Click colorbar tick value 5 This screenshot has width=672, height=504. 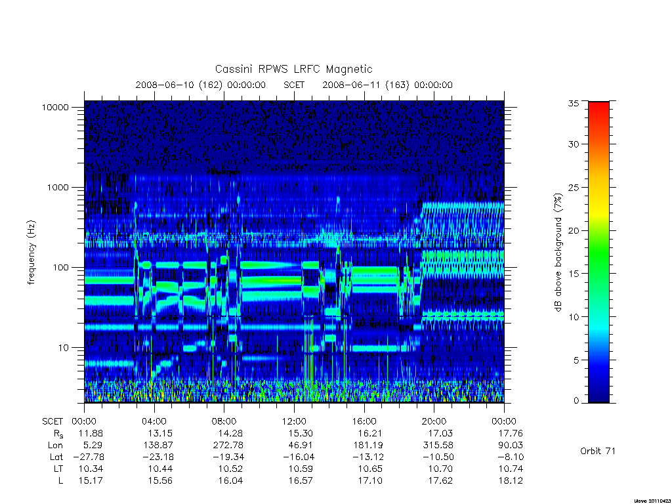pos(576,360)
